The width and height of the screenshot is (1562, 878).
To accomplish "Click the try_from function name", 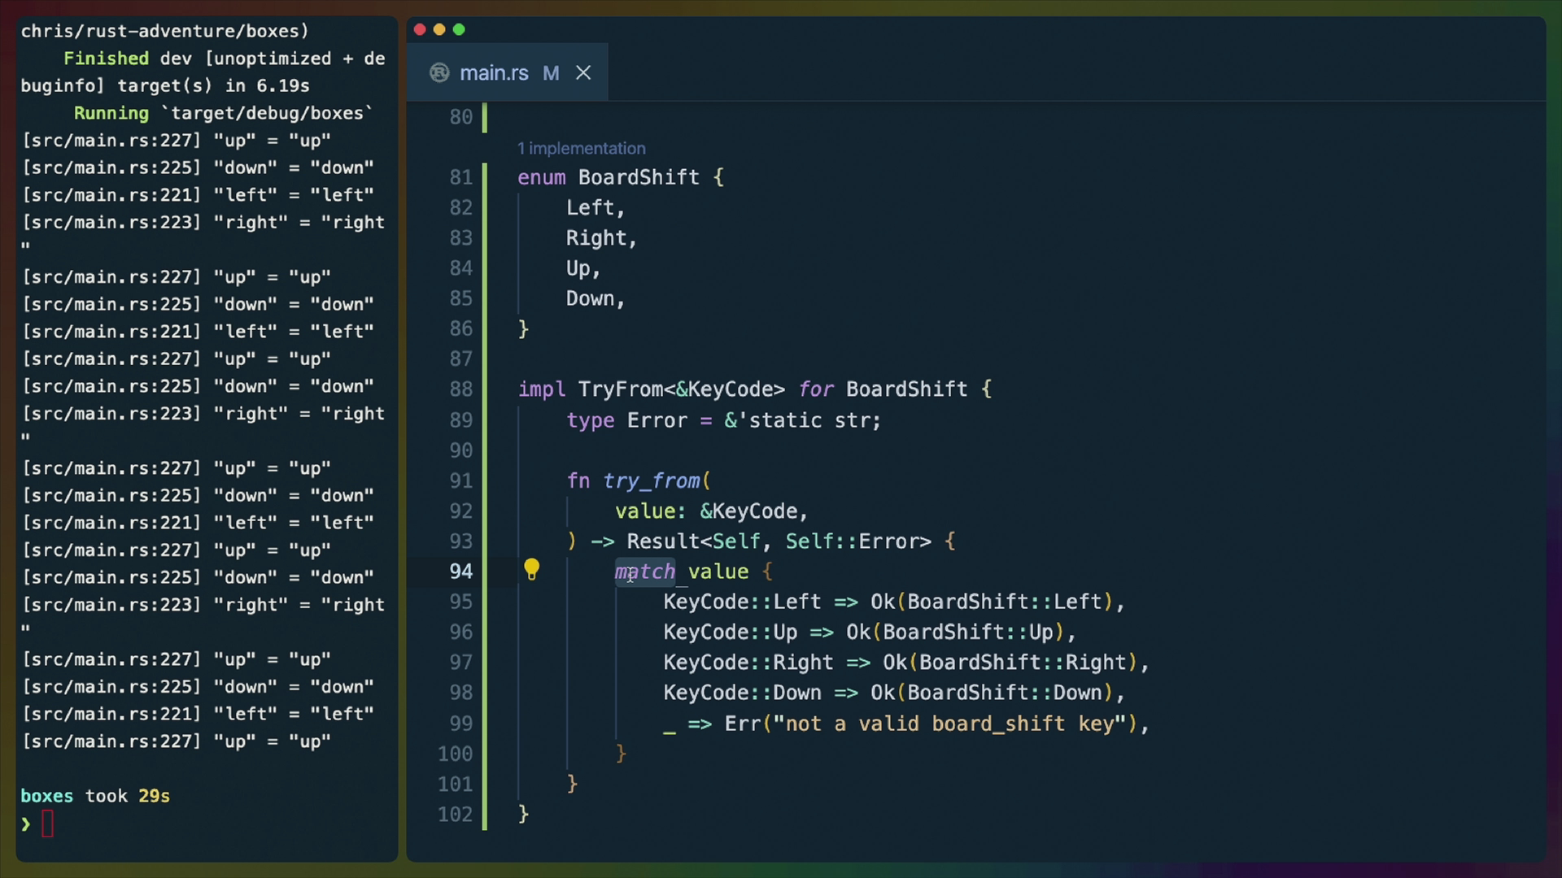I will pyautogui.click(x=653, y=480).
